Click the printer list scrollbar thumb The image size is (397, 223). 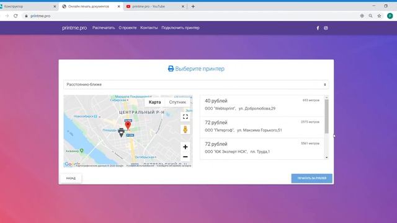pos(327,116)
